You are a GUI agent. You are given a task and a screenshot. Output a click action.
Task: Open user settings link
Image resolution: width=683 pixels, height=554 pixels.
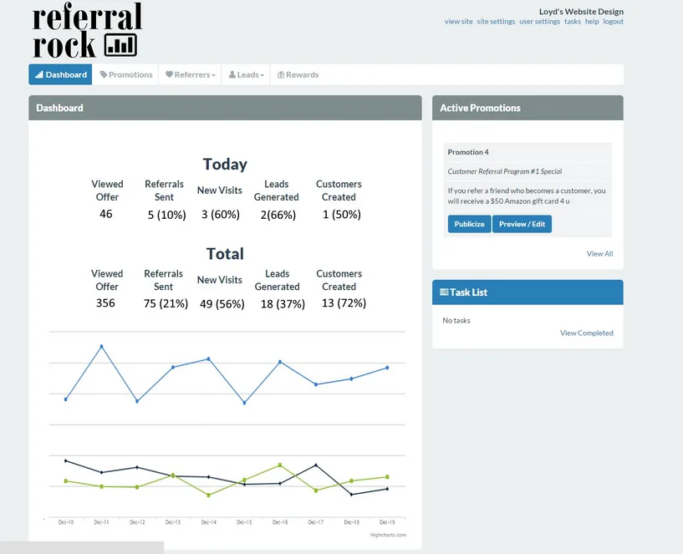540,22
